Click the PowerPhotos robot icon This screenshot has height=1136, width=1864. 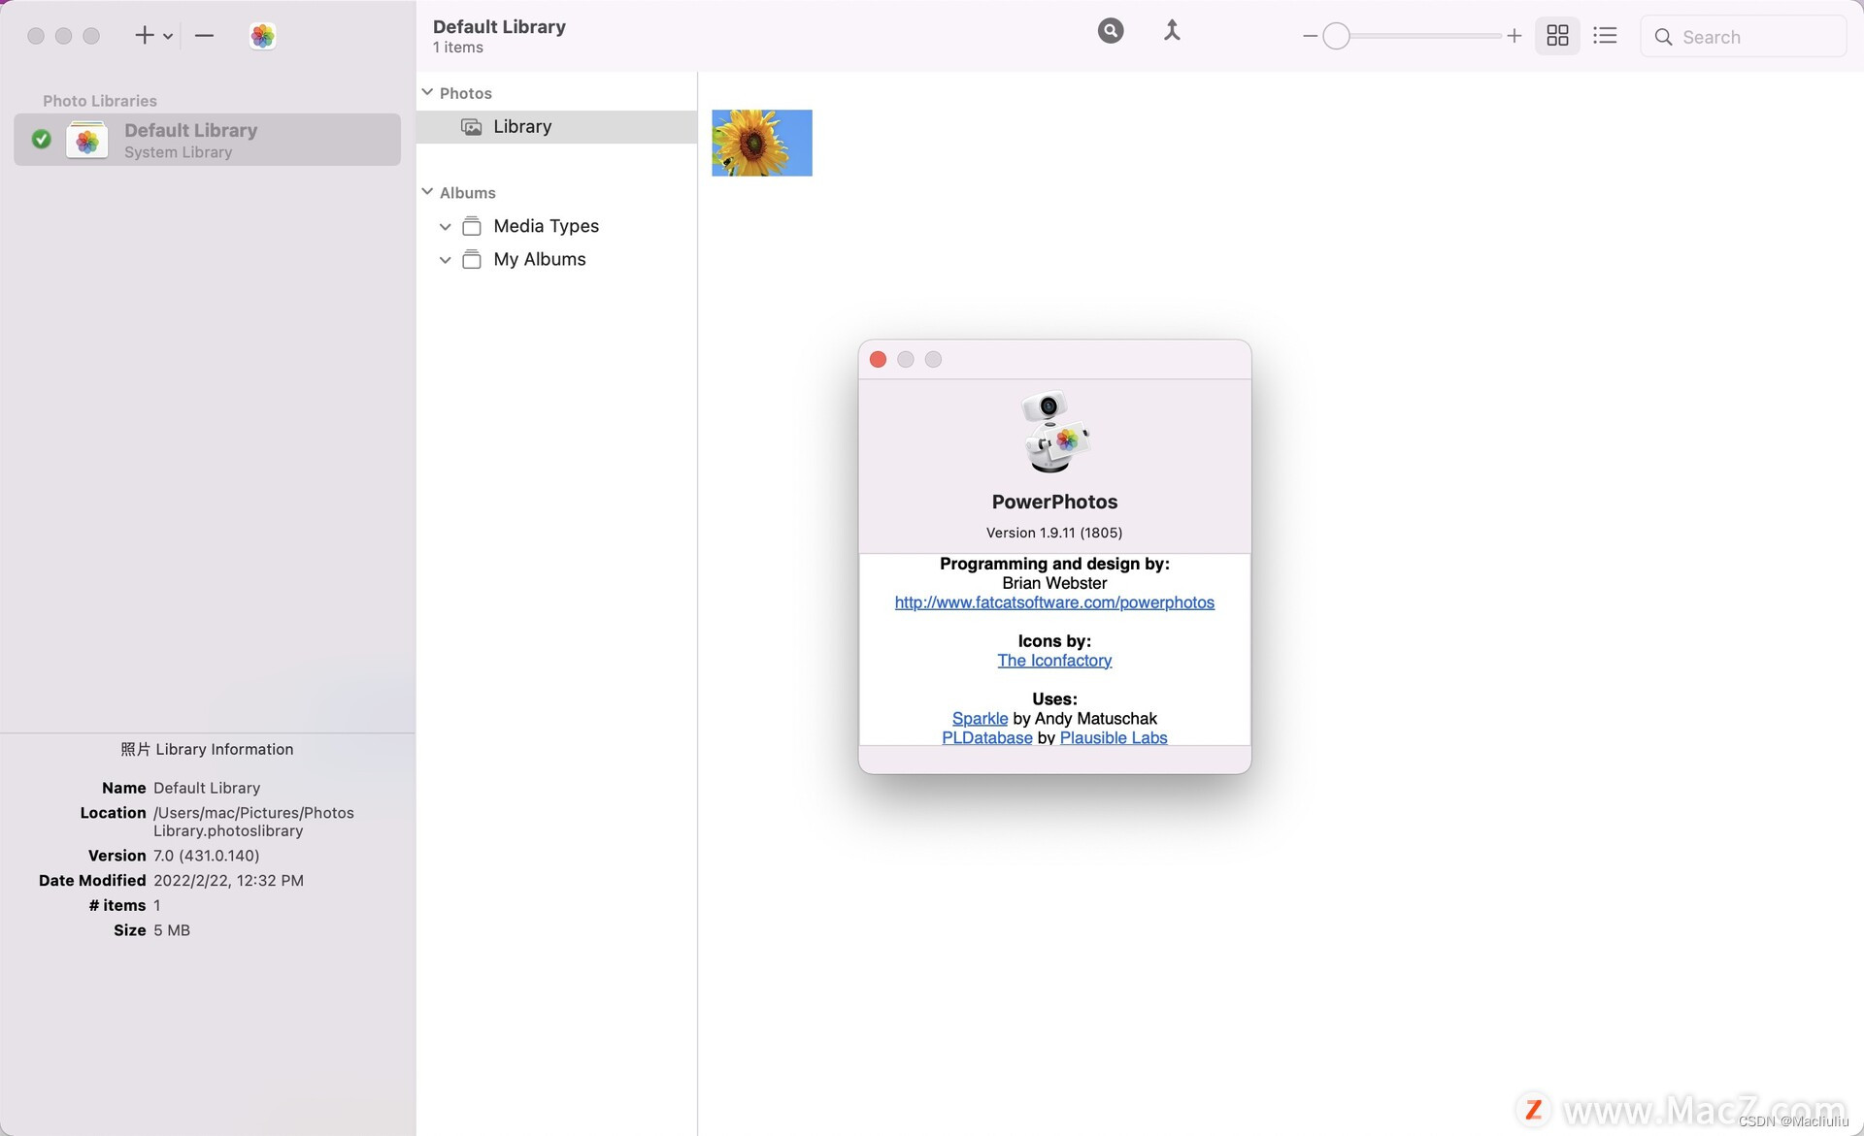pos(1053,433)
